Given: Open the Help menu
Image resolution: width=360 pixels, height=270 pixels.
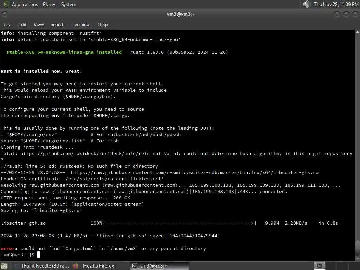Looking at the screenshot, I should (x=103, y=24).
